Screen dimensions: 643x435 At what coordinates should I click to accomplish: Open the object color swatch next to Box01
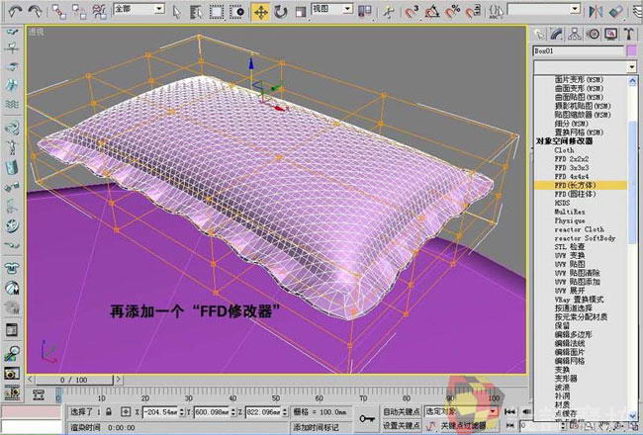coord(631,51)
